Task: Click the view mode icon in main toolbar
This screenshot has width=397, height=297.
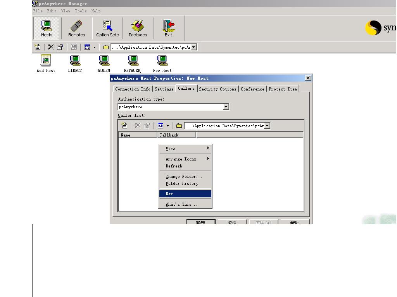Action: pyautogui.click(x=87, y=47)
